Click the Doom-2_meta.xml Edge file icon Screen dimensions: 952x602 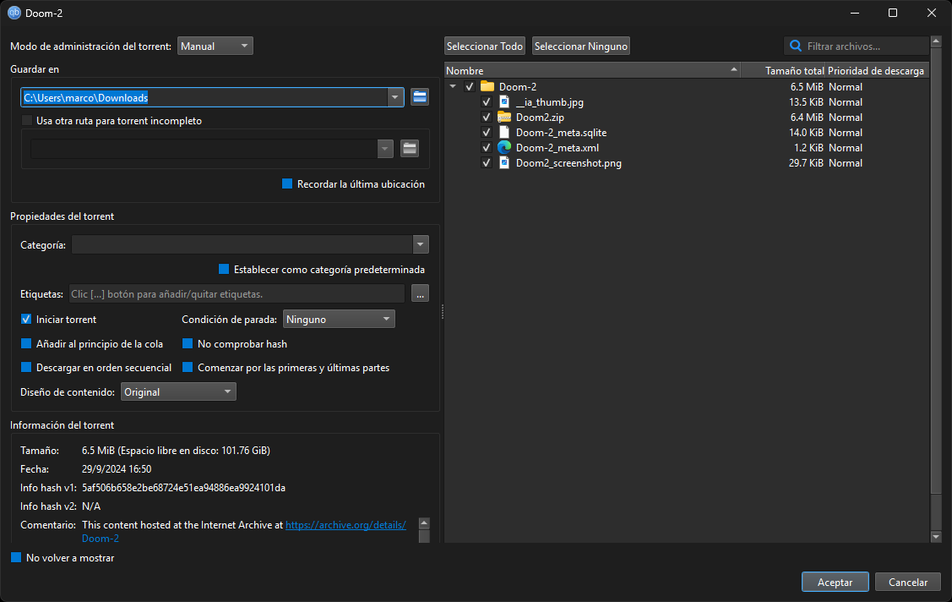coord(504,148)
